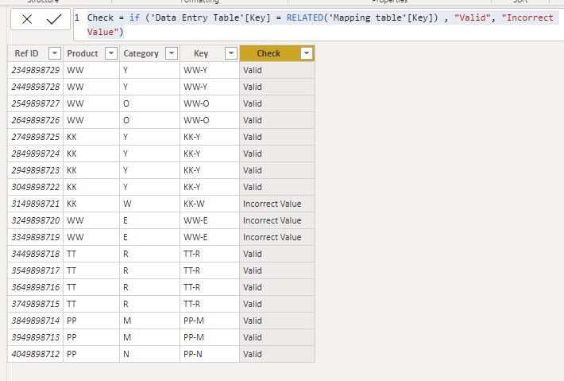Viewport: 564px width, 381px height.
Task: Click cell with Ref ID 3649898716
Action: (x=35, y=287)
